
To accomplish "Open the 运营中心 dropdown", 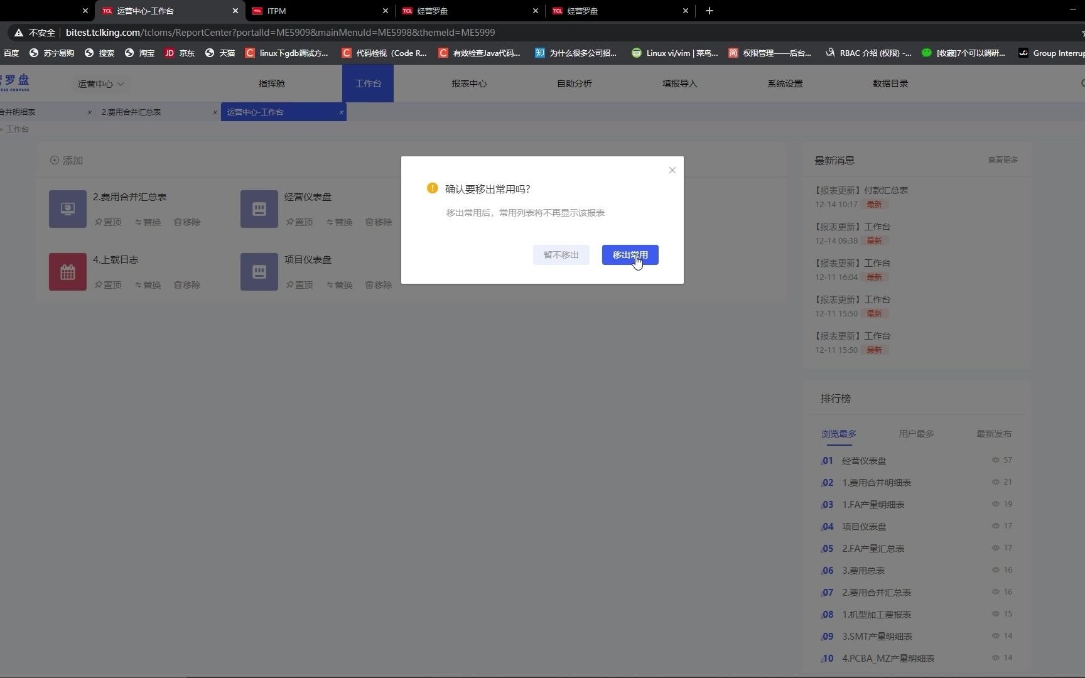I will [x=100, y=83].
